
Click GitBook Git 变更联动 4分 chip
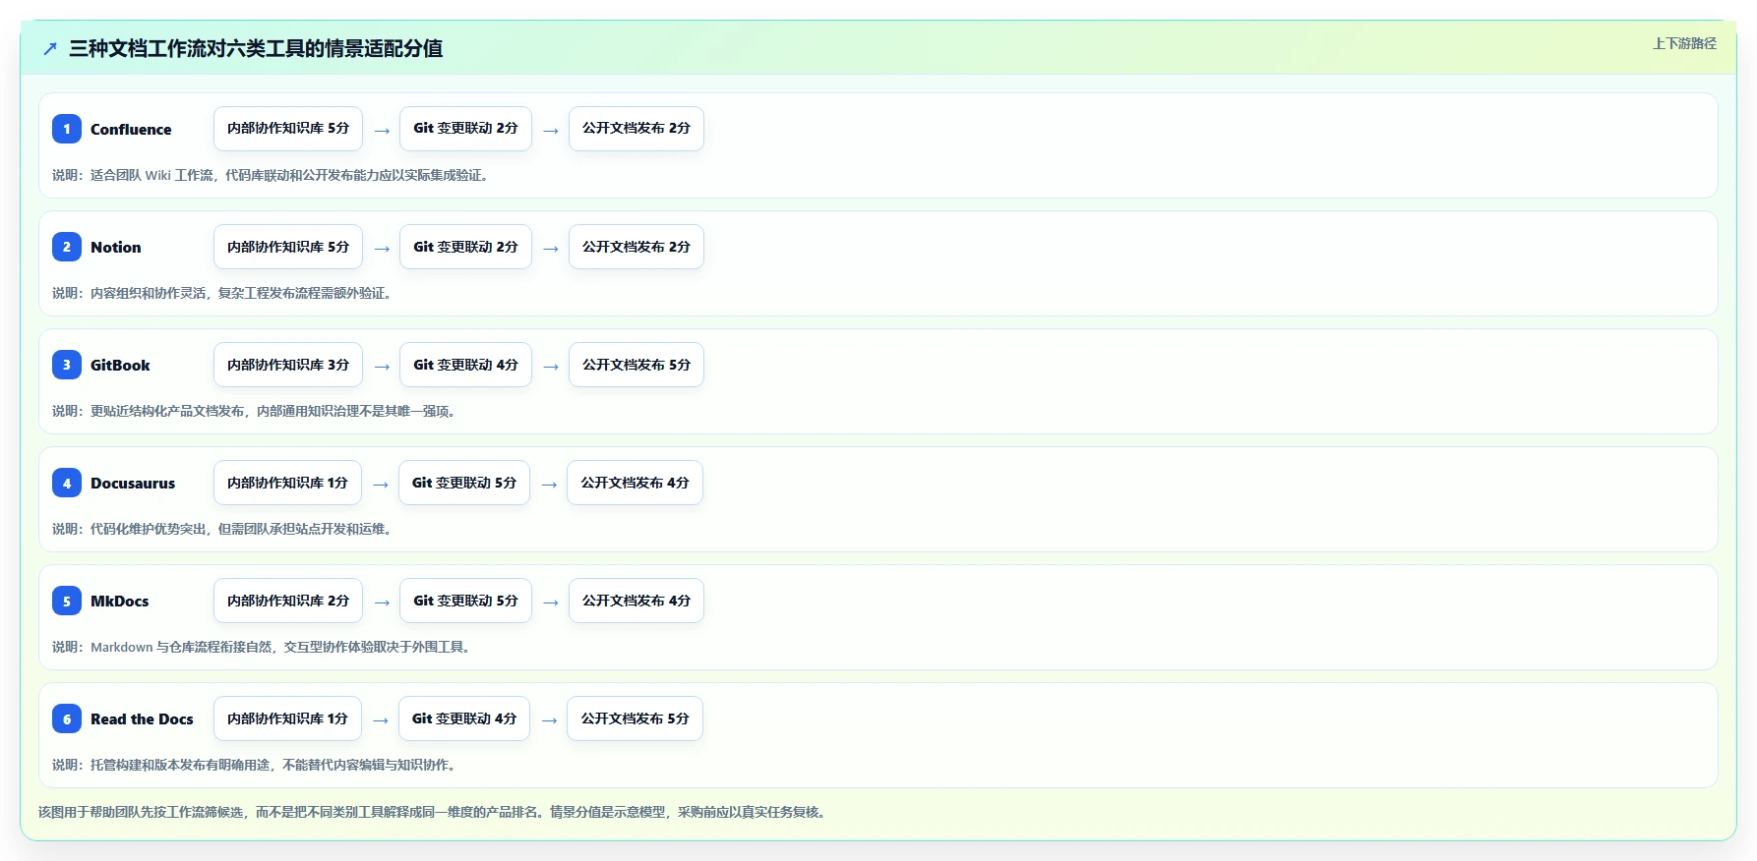pos(465,365)
